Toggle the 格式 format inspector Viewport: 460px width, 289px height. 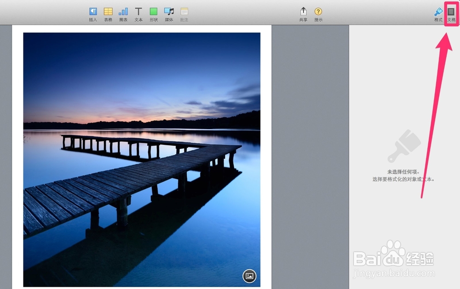438,14
